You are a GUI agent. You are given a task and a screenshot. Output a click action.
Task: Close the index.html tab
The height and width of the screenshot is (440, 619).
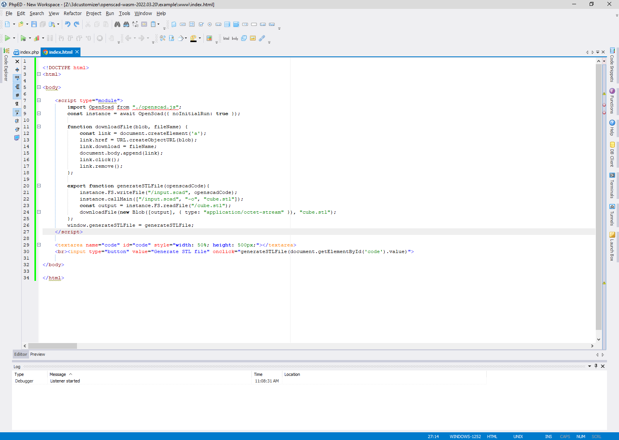tap(77, 52)
